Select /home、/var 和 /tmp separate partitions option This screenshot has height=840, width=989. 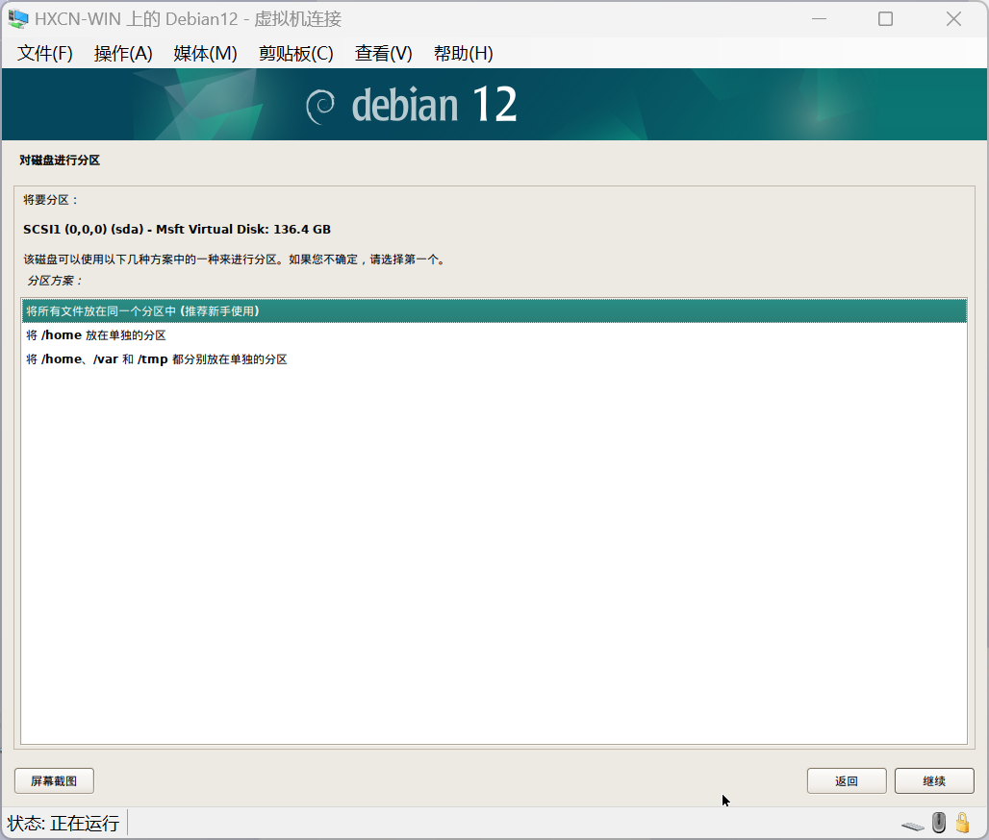494,359
